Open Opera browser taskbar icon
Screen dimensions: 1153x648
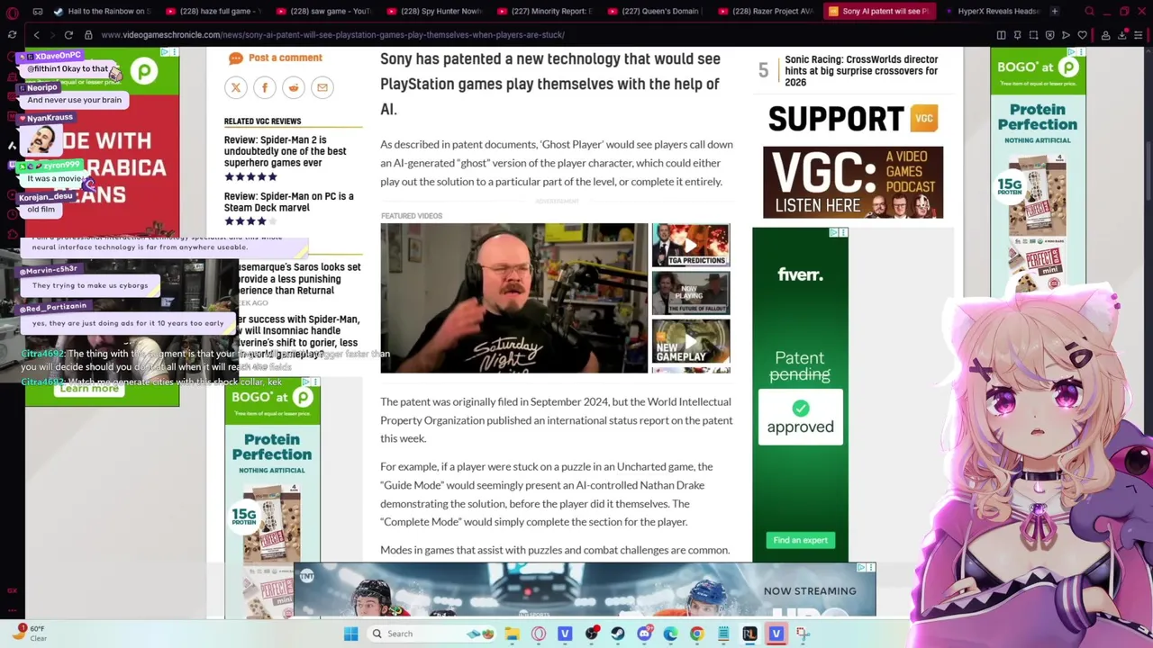click(x=539, y=634)
